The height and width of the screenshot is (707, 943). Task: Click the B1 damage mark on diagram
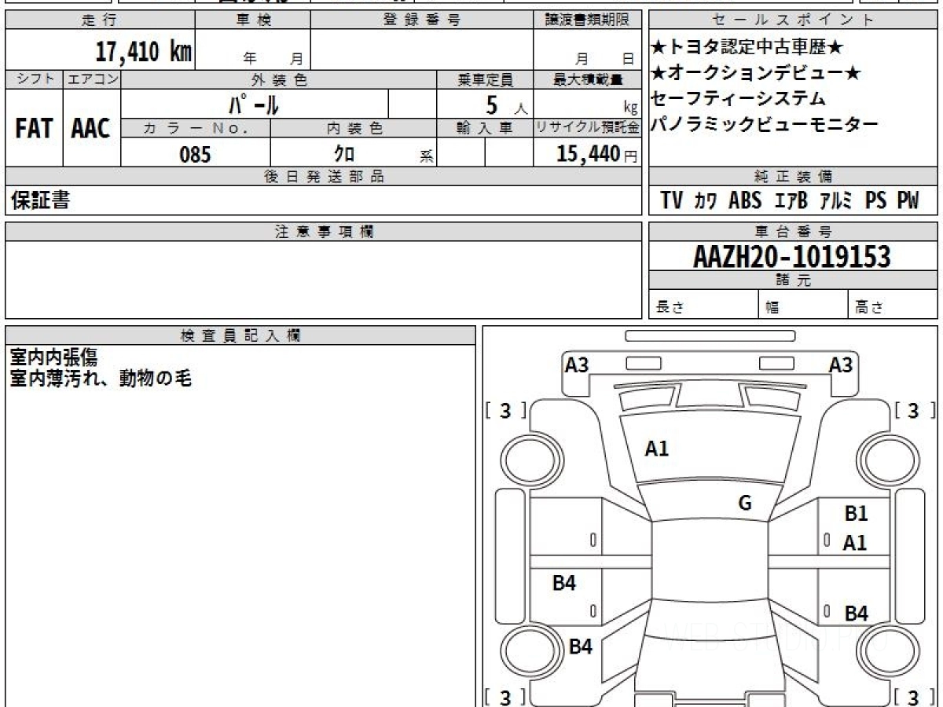pos(856,514)
